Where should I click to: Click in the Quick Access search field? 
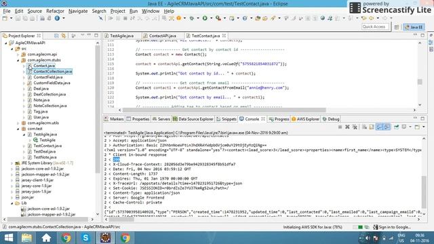point(375,27)
